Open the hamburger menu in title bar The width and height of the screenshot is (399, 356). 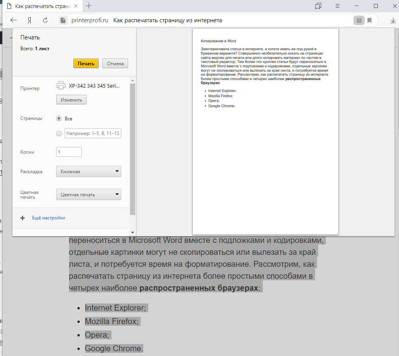pyautogui.click(x=338, y=6)
